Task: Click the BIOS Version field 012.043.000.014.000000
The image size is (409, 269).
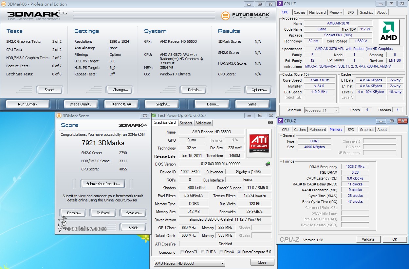Action: 221,164
